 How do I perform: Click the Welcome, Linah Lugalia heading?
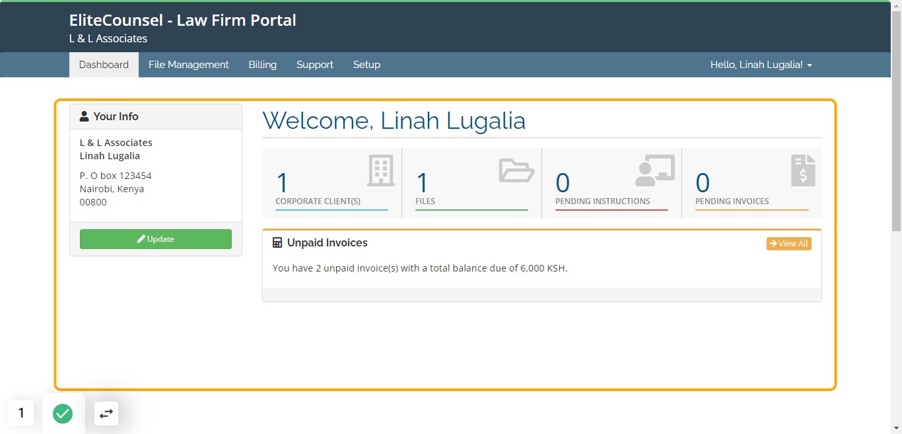coord(394,120)
